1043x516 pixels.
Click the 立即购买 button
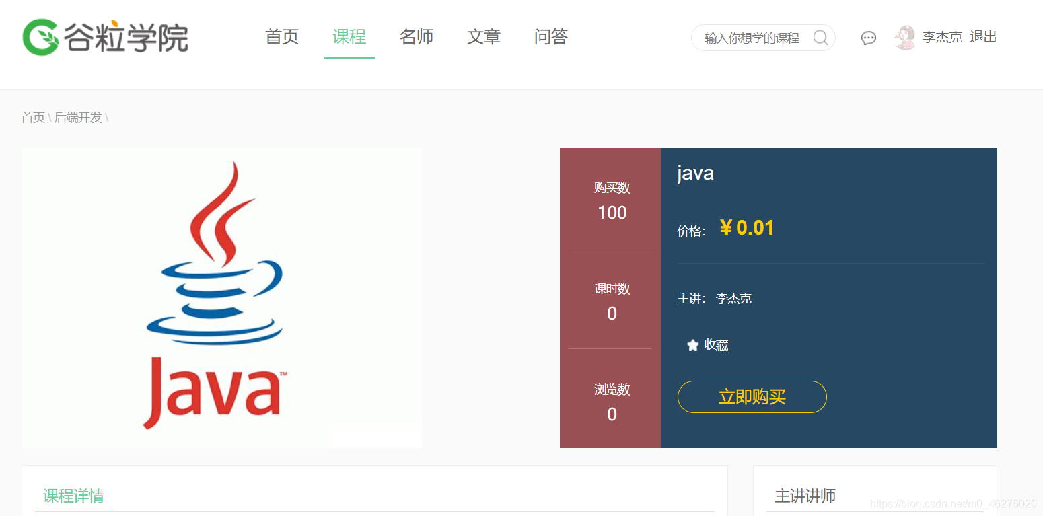click(x=752, y=397)
